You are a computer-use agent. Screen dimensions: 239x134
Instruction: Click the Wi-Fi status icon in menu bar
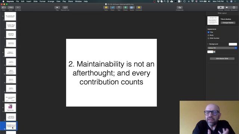pos(193,1)
